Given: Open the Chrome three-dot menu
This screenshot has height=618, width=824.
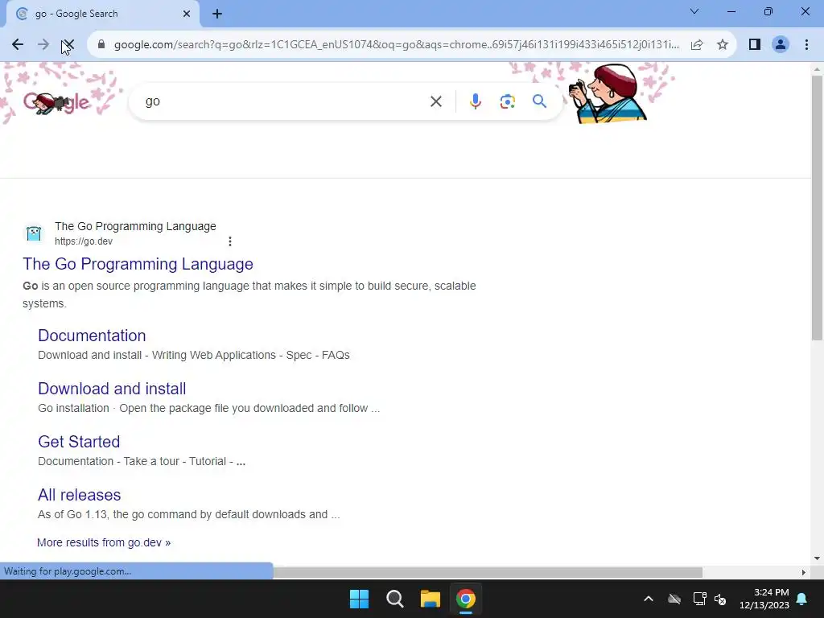Looking at the screenshot, I should 806,45.
